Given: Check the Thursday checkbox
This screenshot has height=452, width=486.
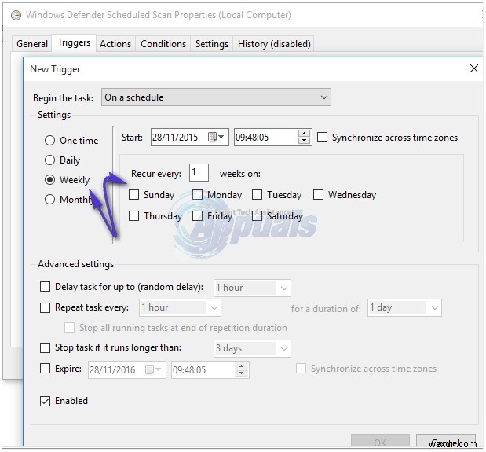Looking at the screenshot, I should click(133, 215).
